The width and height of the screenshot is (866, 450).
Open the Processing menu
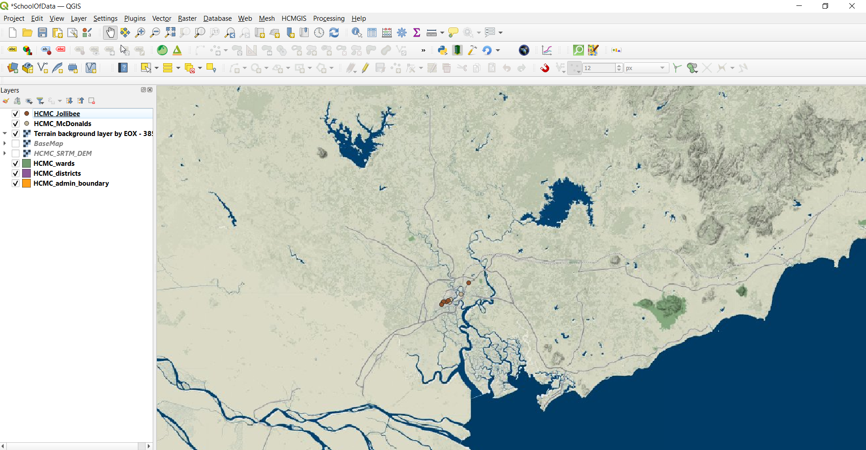pyautogui.click(x=329, y=19)
